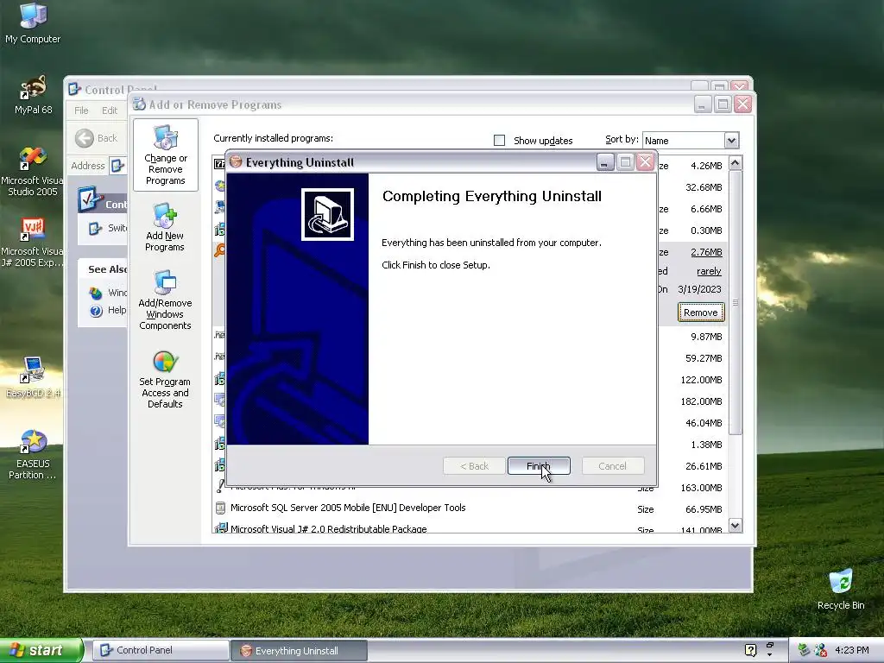Screen dimensions: 884x663
Task: Switch to Control Panel taskbar button
Action: pos(161,650)
